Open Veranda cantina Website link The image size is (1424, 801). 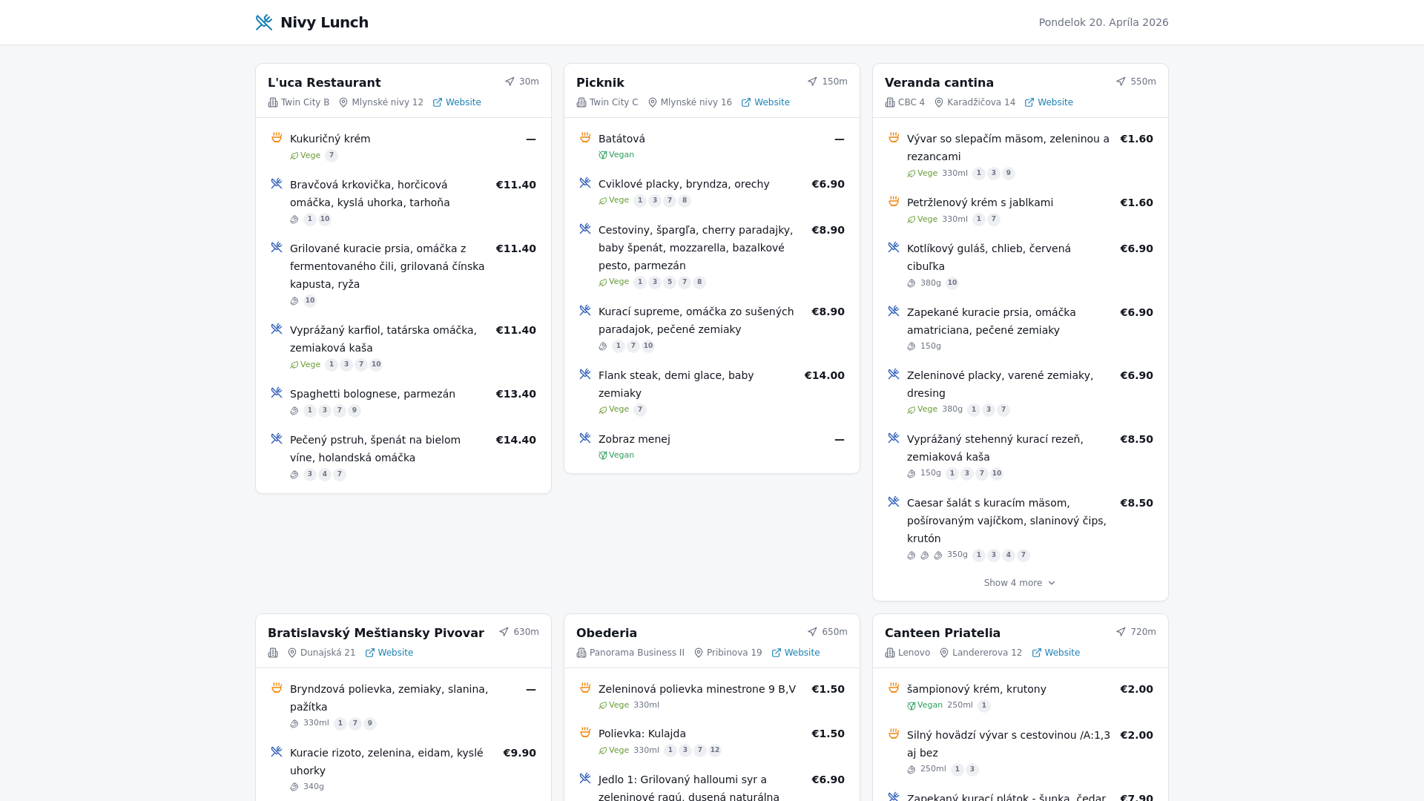tap(1049, 102)
